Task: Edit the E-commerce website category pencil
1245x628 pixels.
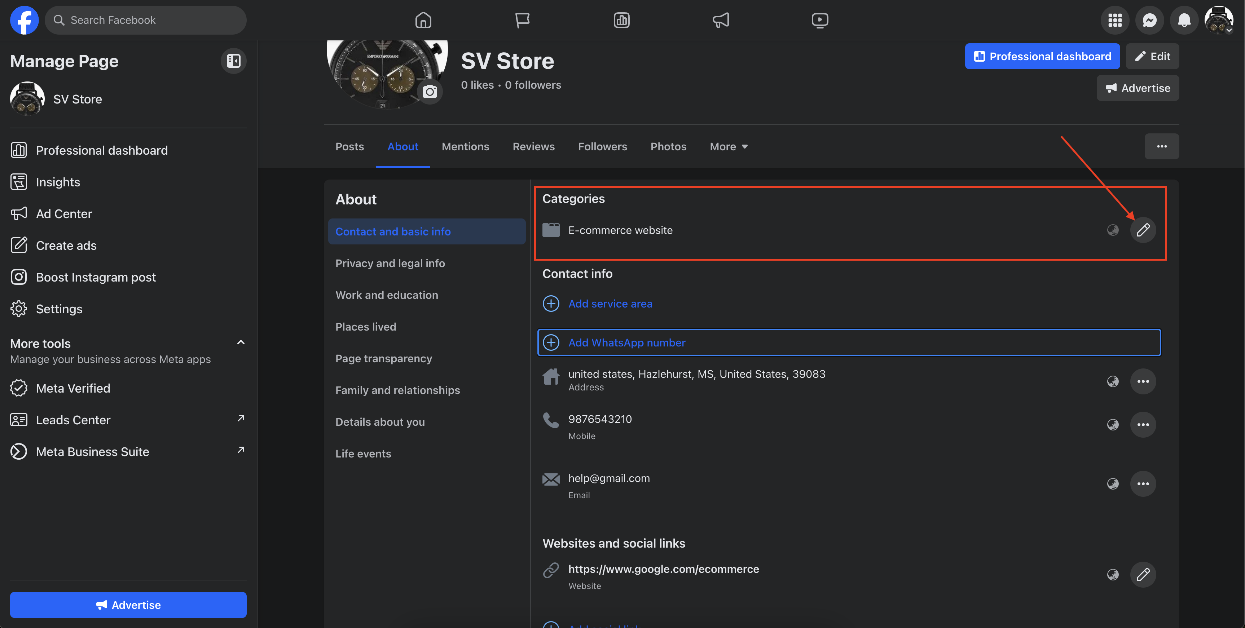Action: pyautogui.click(x=1143, y=230)
